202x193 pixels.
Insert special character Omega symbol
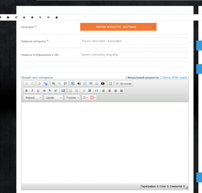click(x=97, y=84)
